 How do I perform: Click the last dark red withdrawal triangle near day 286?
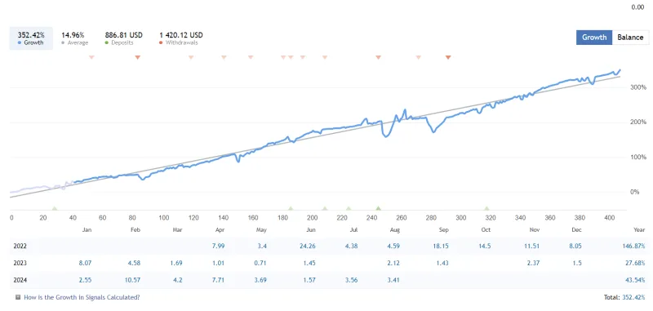[448, 57]
